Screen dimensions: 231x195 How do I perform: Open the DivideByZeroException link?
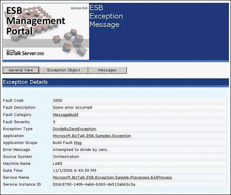click(74, 129)
